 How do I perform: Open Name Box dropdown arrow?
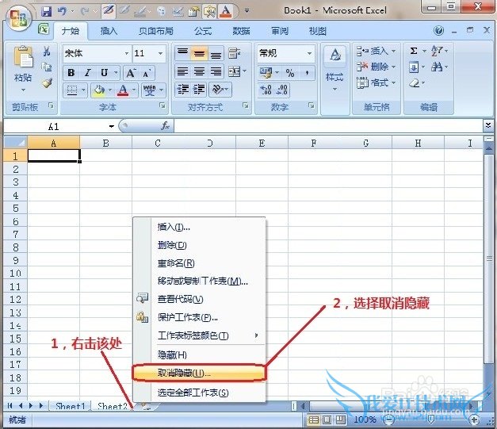point(111,127)
